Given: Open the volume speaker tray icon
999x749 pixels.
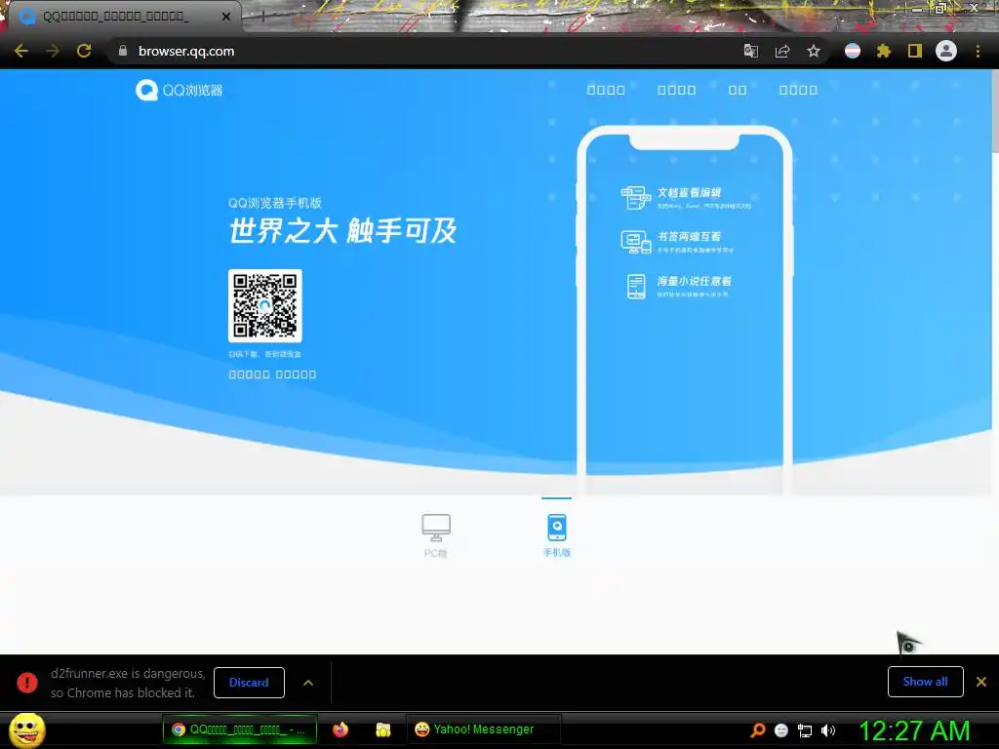Looking at the screenshot, I should (x=828, y=730).
